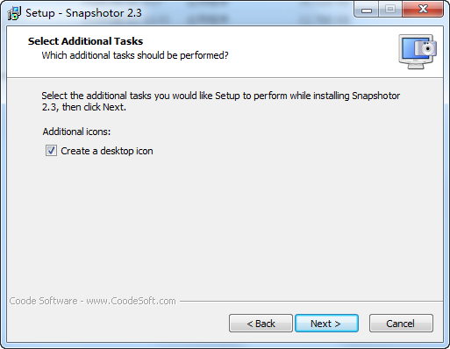Image resolution: width=450 pixels, height=349 pixels.
Task: Go to the previous step with Back
Action: (261, 324)
